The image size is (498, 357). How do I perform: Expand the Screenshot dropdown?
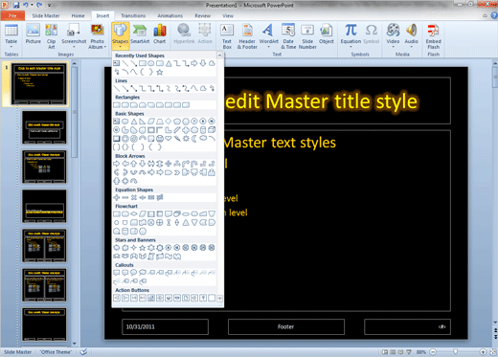click(x=74, y=47)
